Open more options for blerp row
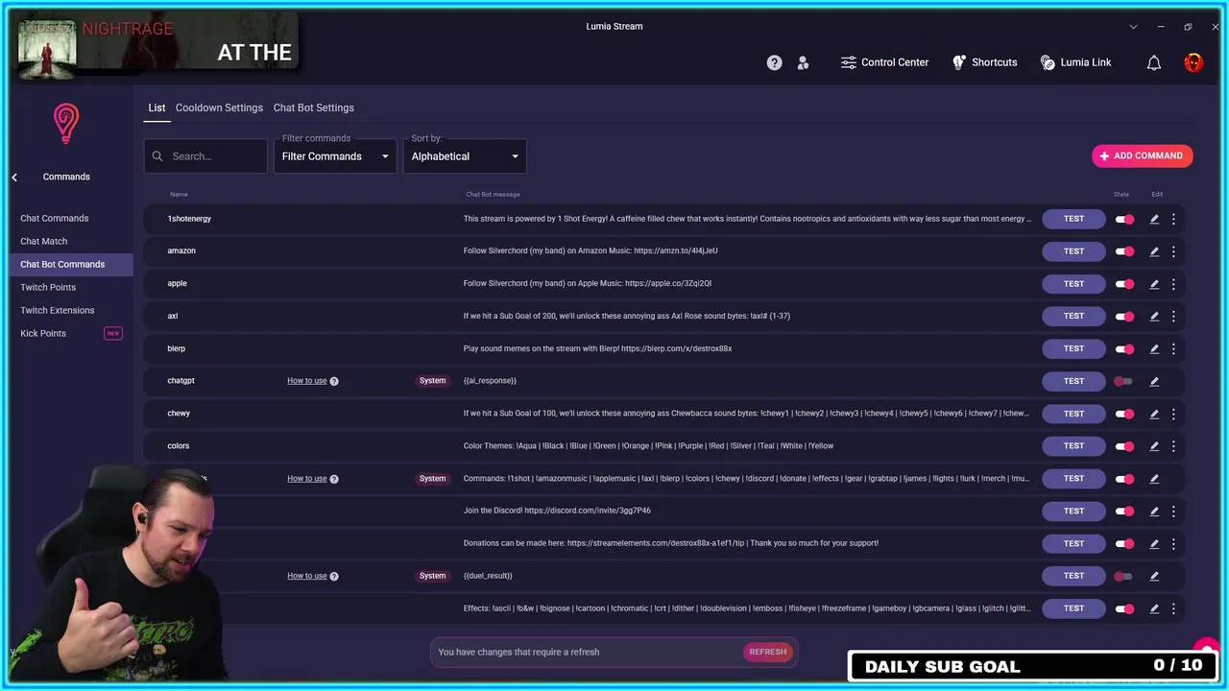The width and height of the screenshot is (1229, 691). coord(1173,348)
